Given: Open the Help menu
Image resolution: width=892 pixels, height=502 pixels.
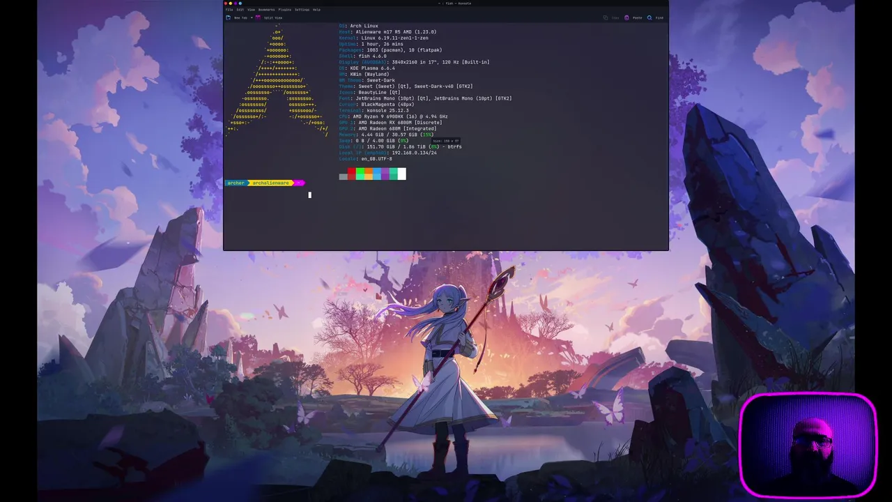Looking at the screenshot, I should tap(316, 10).
